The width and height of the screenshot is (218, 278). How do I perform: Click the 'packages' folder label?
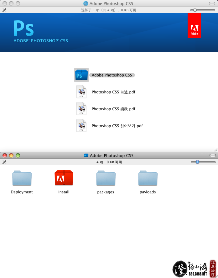pos(106,192)
